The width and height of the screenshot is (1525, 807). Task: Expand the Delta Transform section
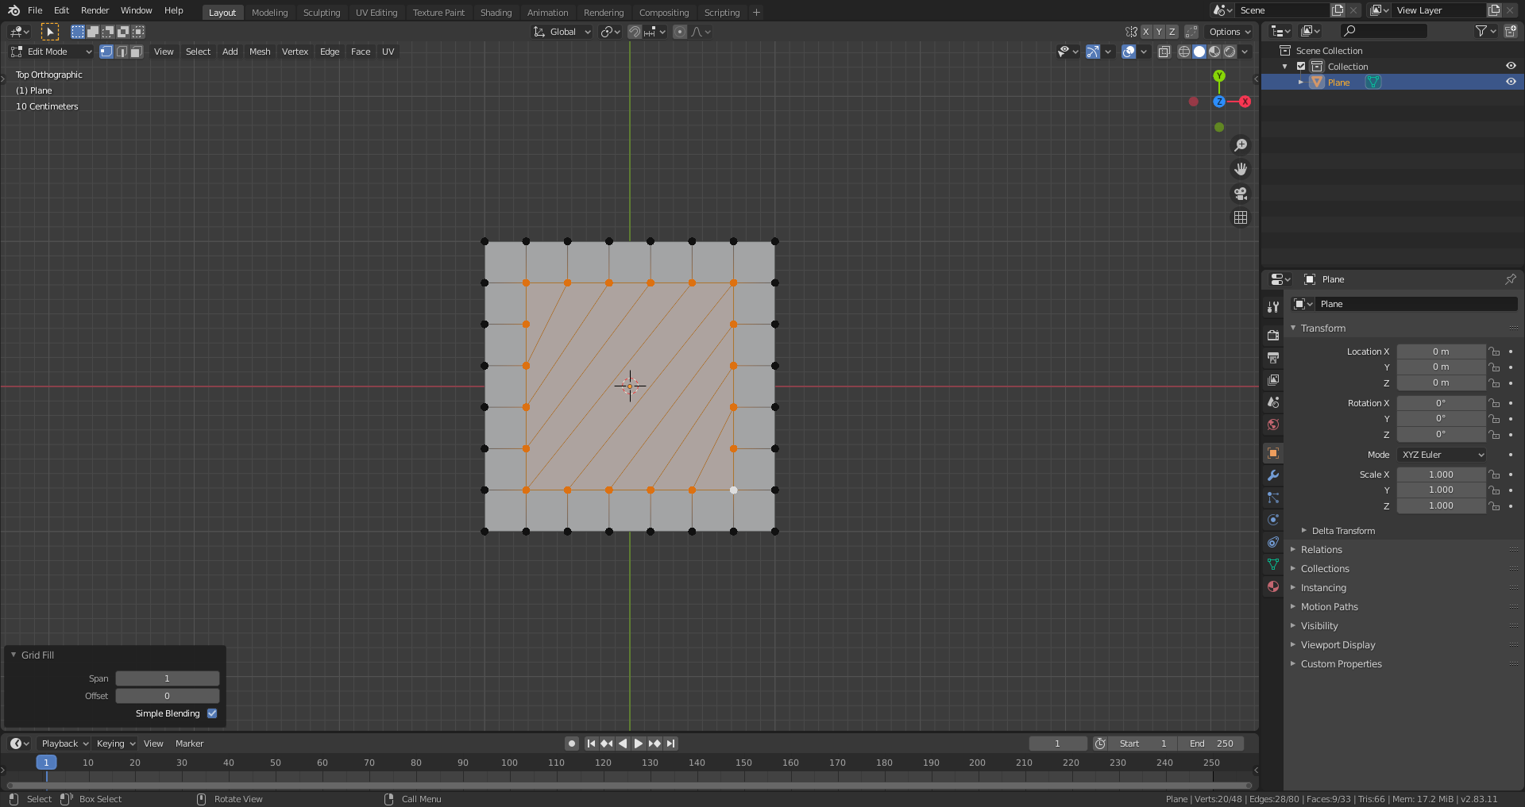tap(1342, 531)
